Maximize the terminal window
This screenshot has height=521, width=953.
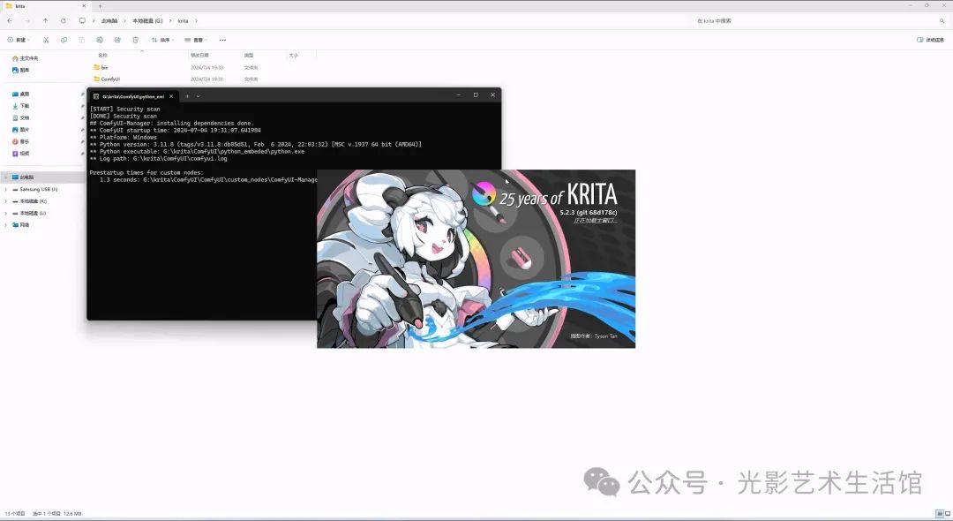(476, 94)
